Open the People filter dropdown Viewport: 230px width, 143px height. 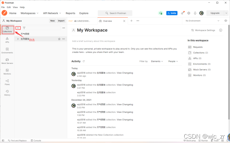point(173,61)
